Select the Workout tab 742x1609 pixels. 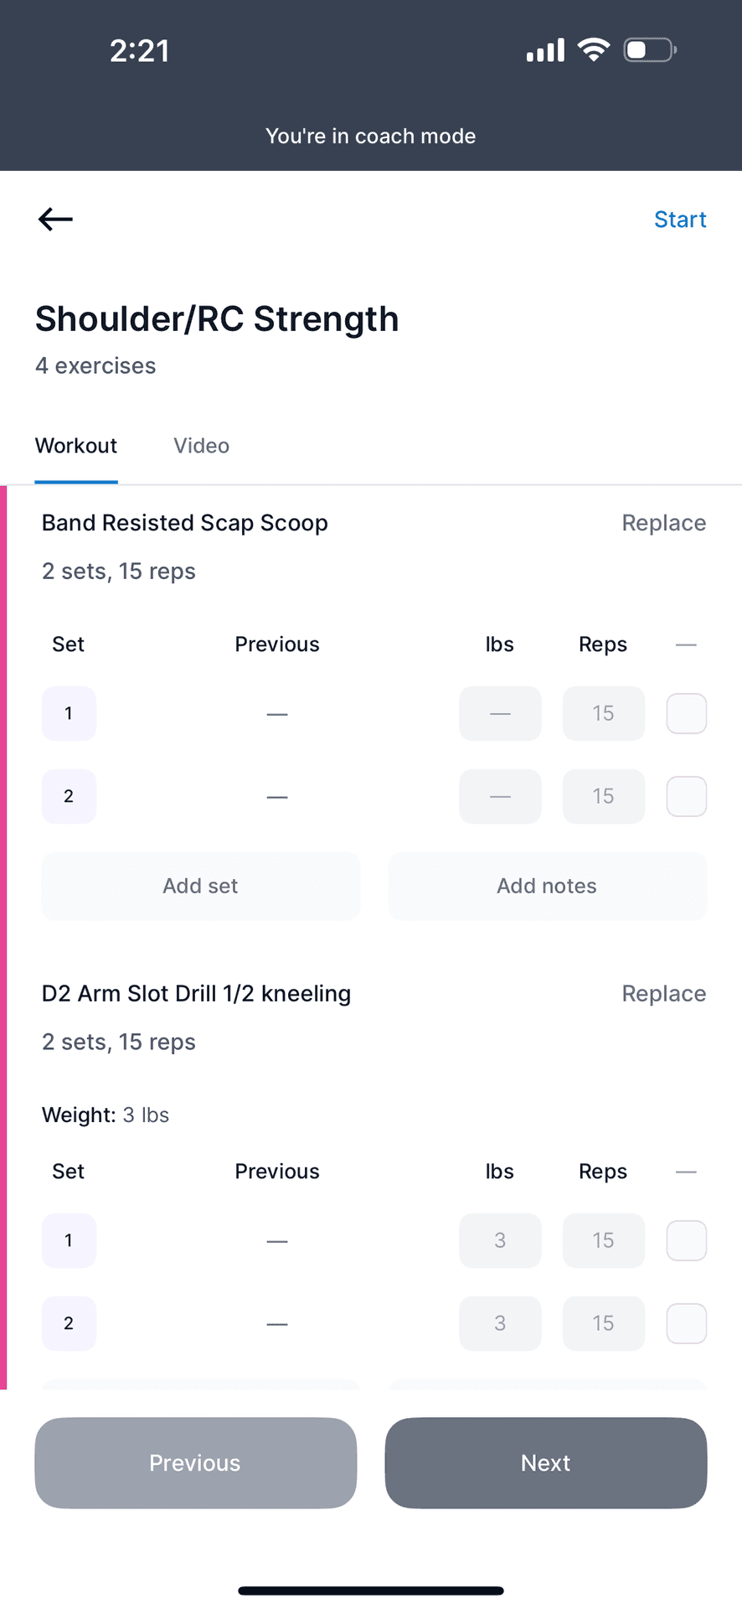coord(76,446)
